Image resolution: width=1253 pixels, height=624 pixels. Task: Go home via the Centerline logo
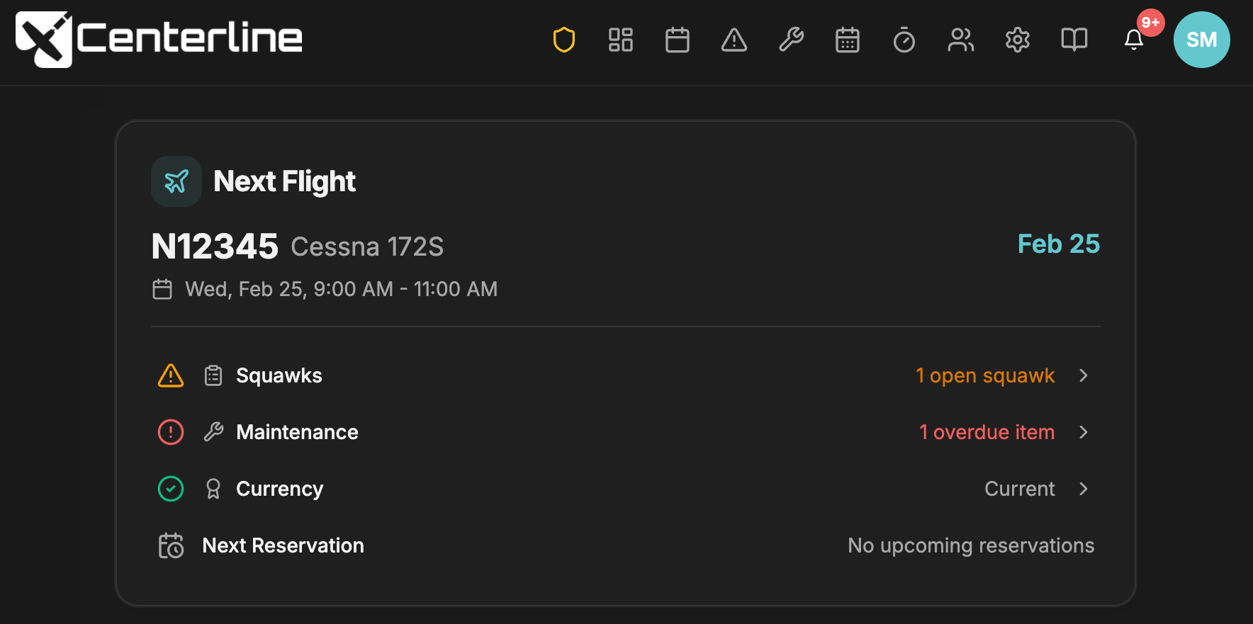(x=159, y=38)
